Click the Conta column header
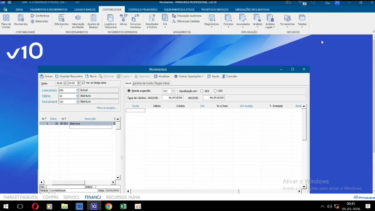 (135, 106)
